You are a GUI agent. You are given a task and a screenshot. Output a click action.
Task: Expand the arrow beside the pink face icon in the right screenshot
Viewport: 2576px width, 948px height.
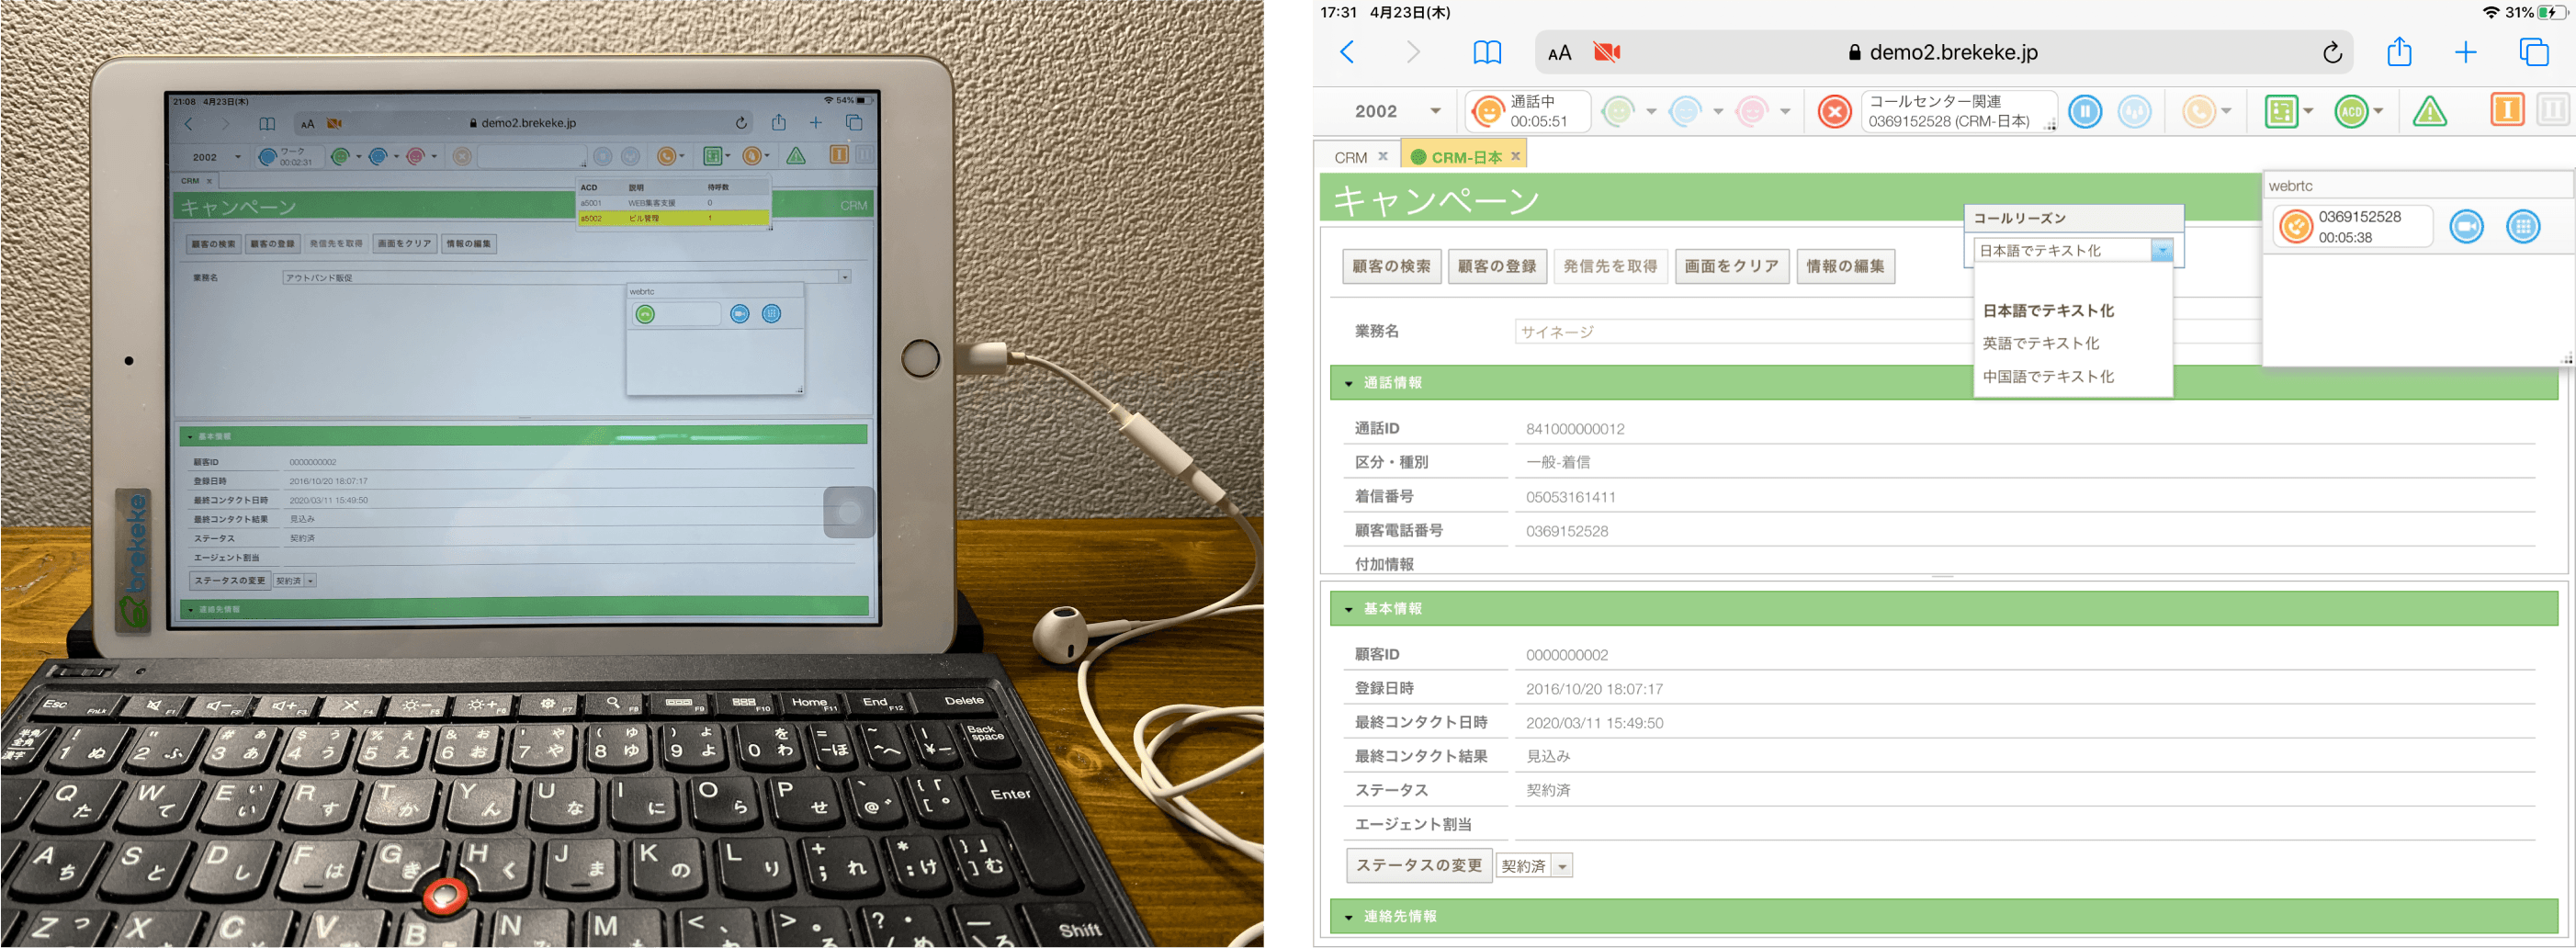(1785, 111)
